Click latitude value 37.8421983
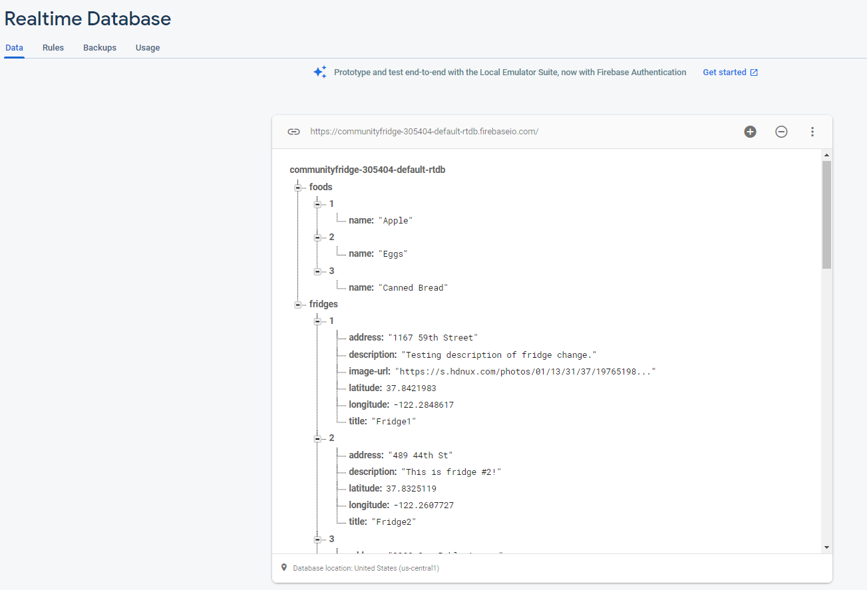The width and height of the screenshot is (867, 590). tap(411, 388)
